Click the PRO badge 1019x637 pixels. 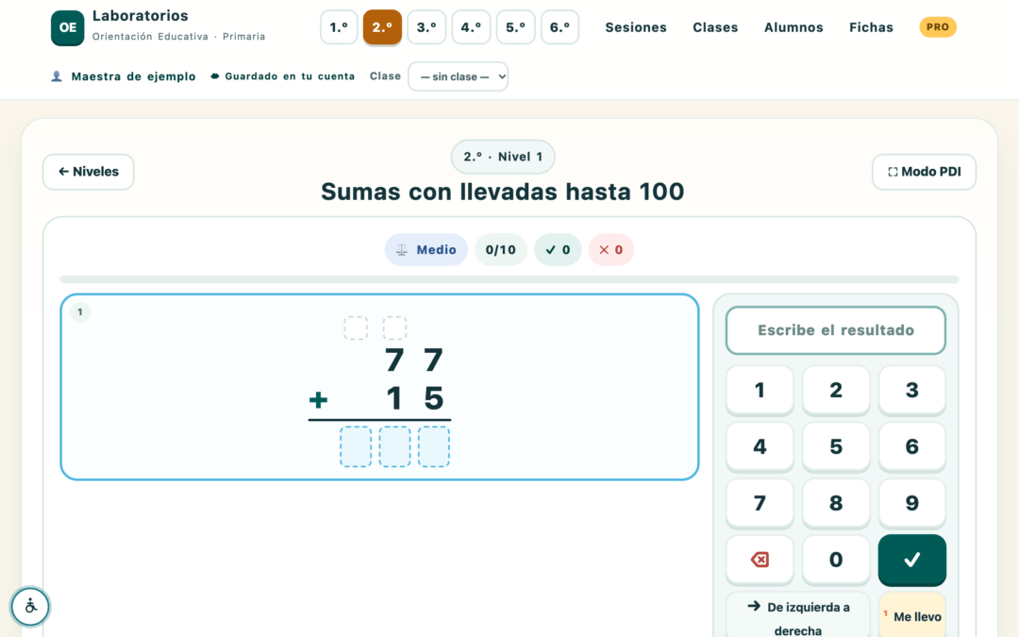coord(937,27)
